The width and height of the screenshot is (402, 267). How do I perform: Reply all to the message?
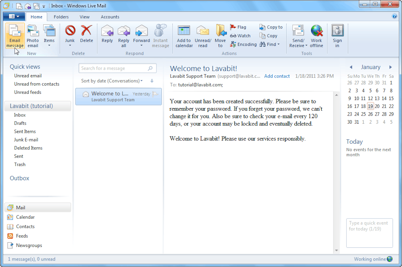(124, 36)
